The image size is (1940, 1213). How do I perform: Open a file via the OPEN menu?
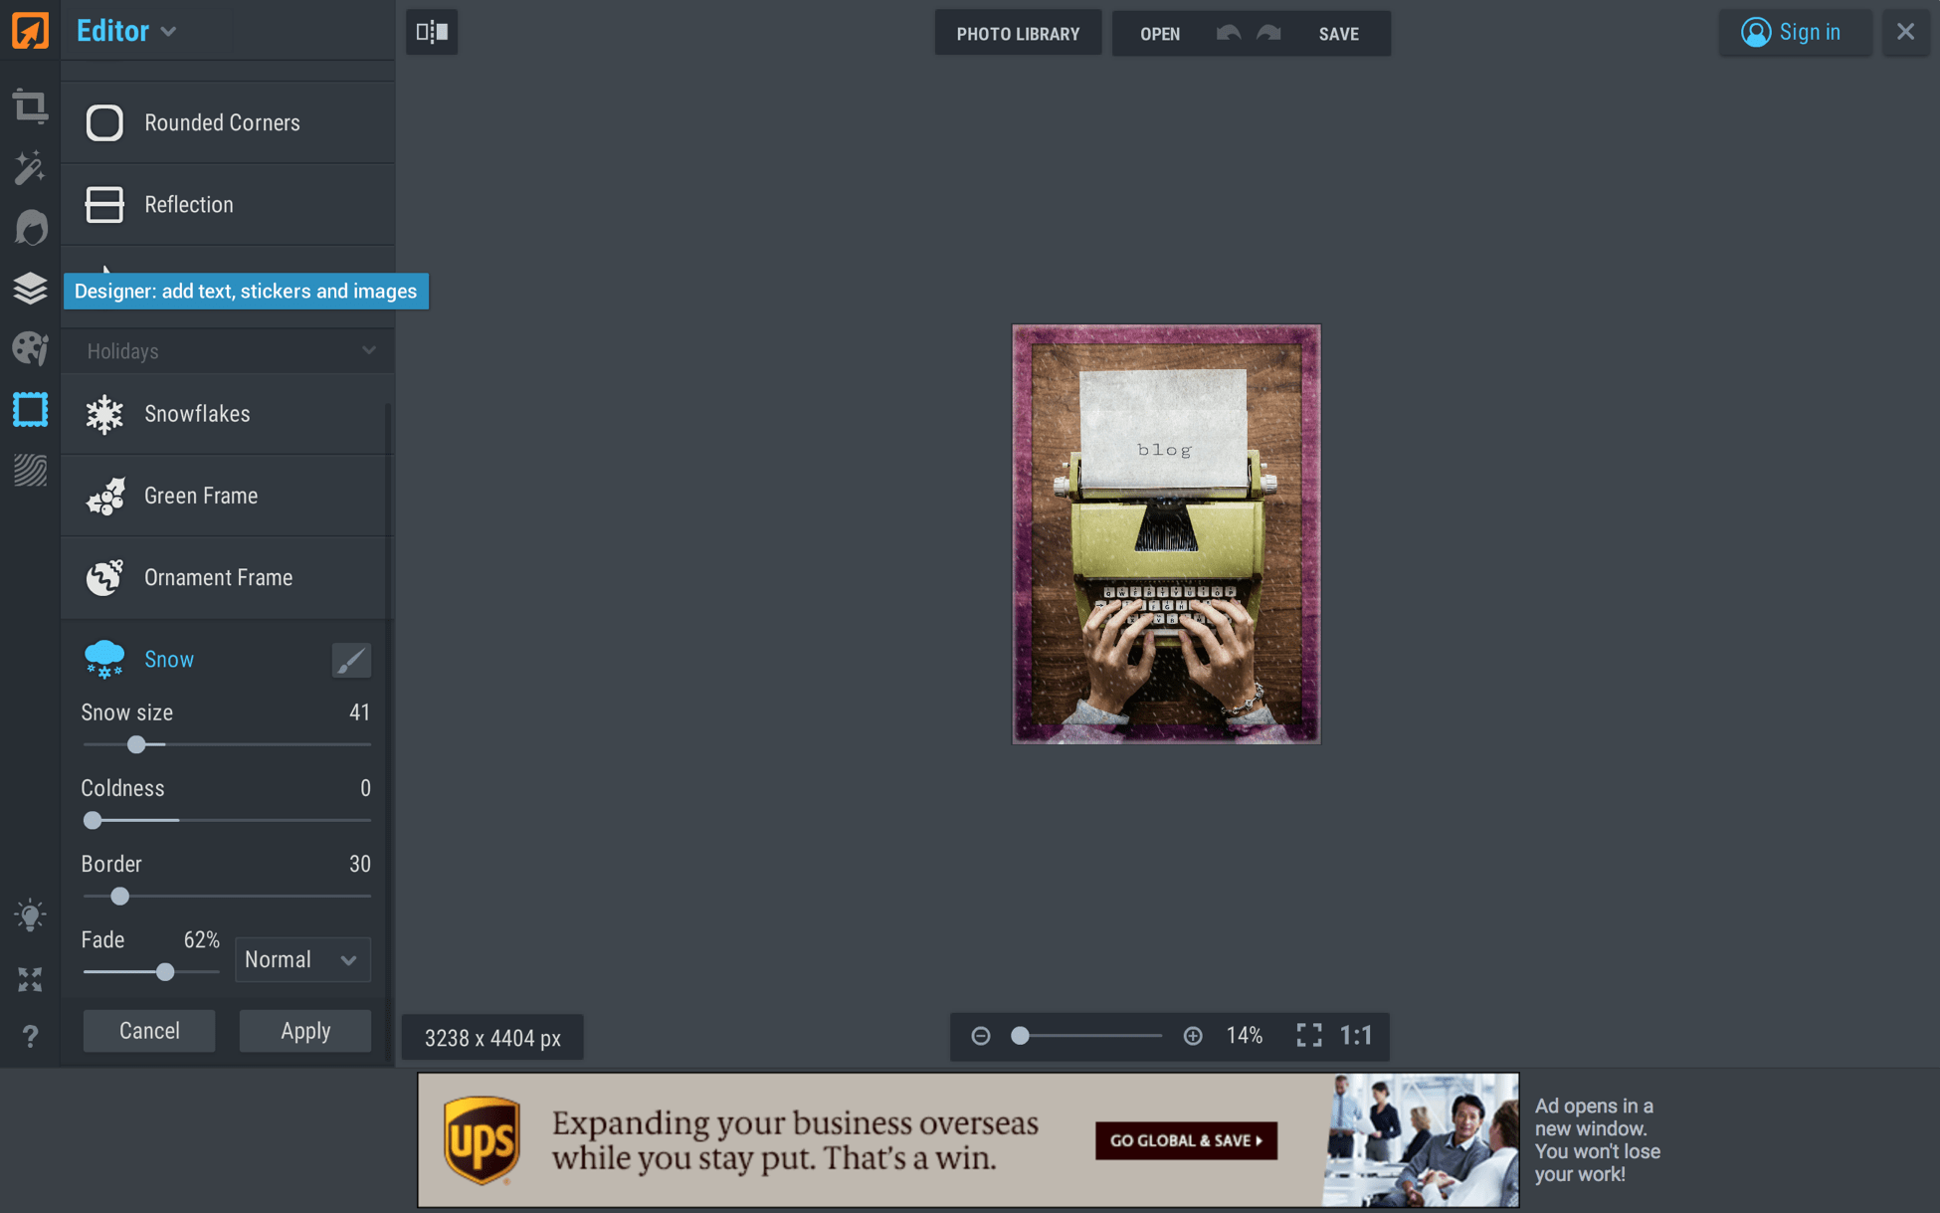[x=1159, y=33]
